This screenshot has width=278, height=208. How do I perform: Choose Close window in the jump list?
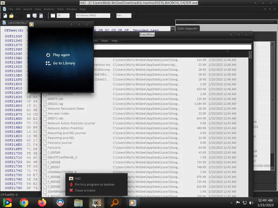[x=96, y=190]
